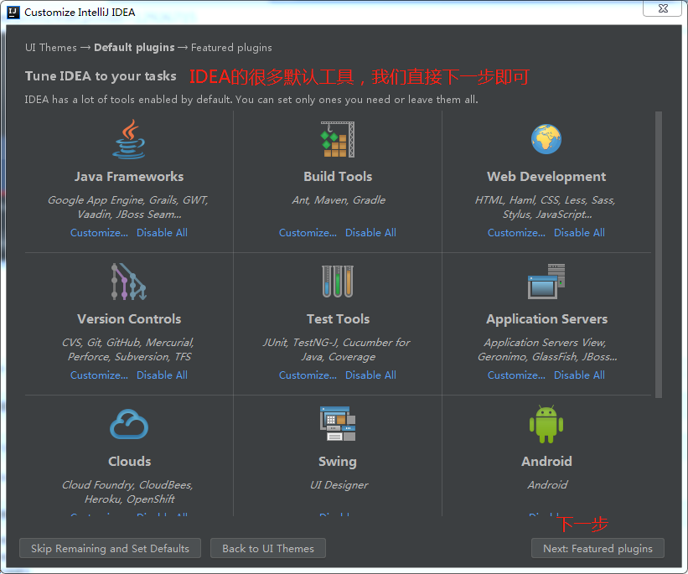Click the Java Frameworks coffee cup icon
The width and height of the screenshot is (688, 574).
click(x=129, y=139)
